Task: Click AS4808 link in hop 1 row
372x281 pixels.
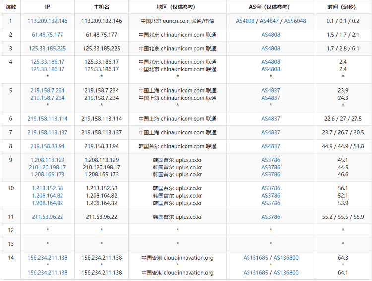Action: click(245, 21)
